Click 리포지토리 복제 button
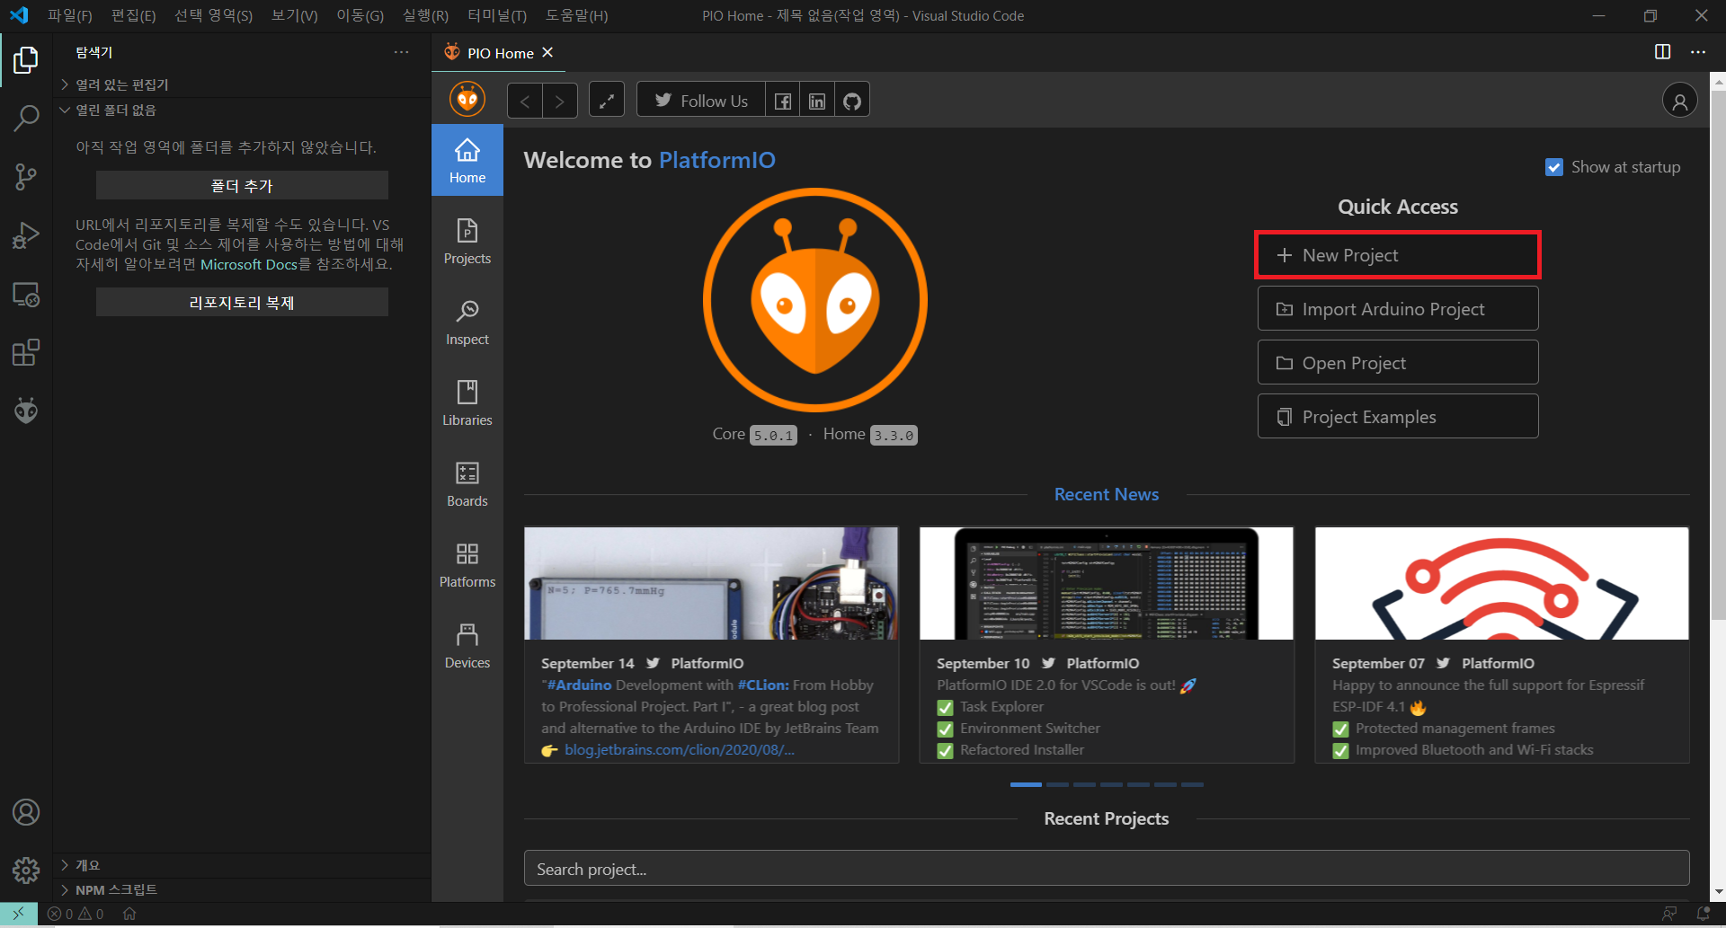 click(x=242, y=302)
